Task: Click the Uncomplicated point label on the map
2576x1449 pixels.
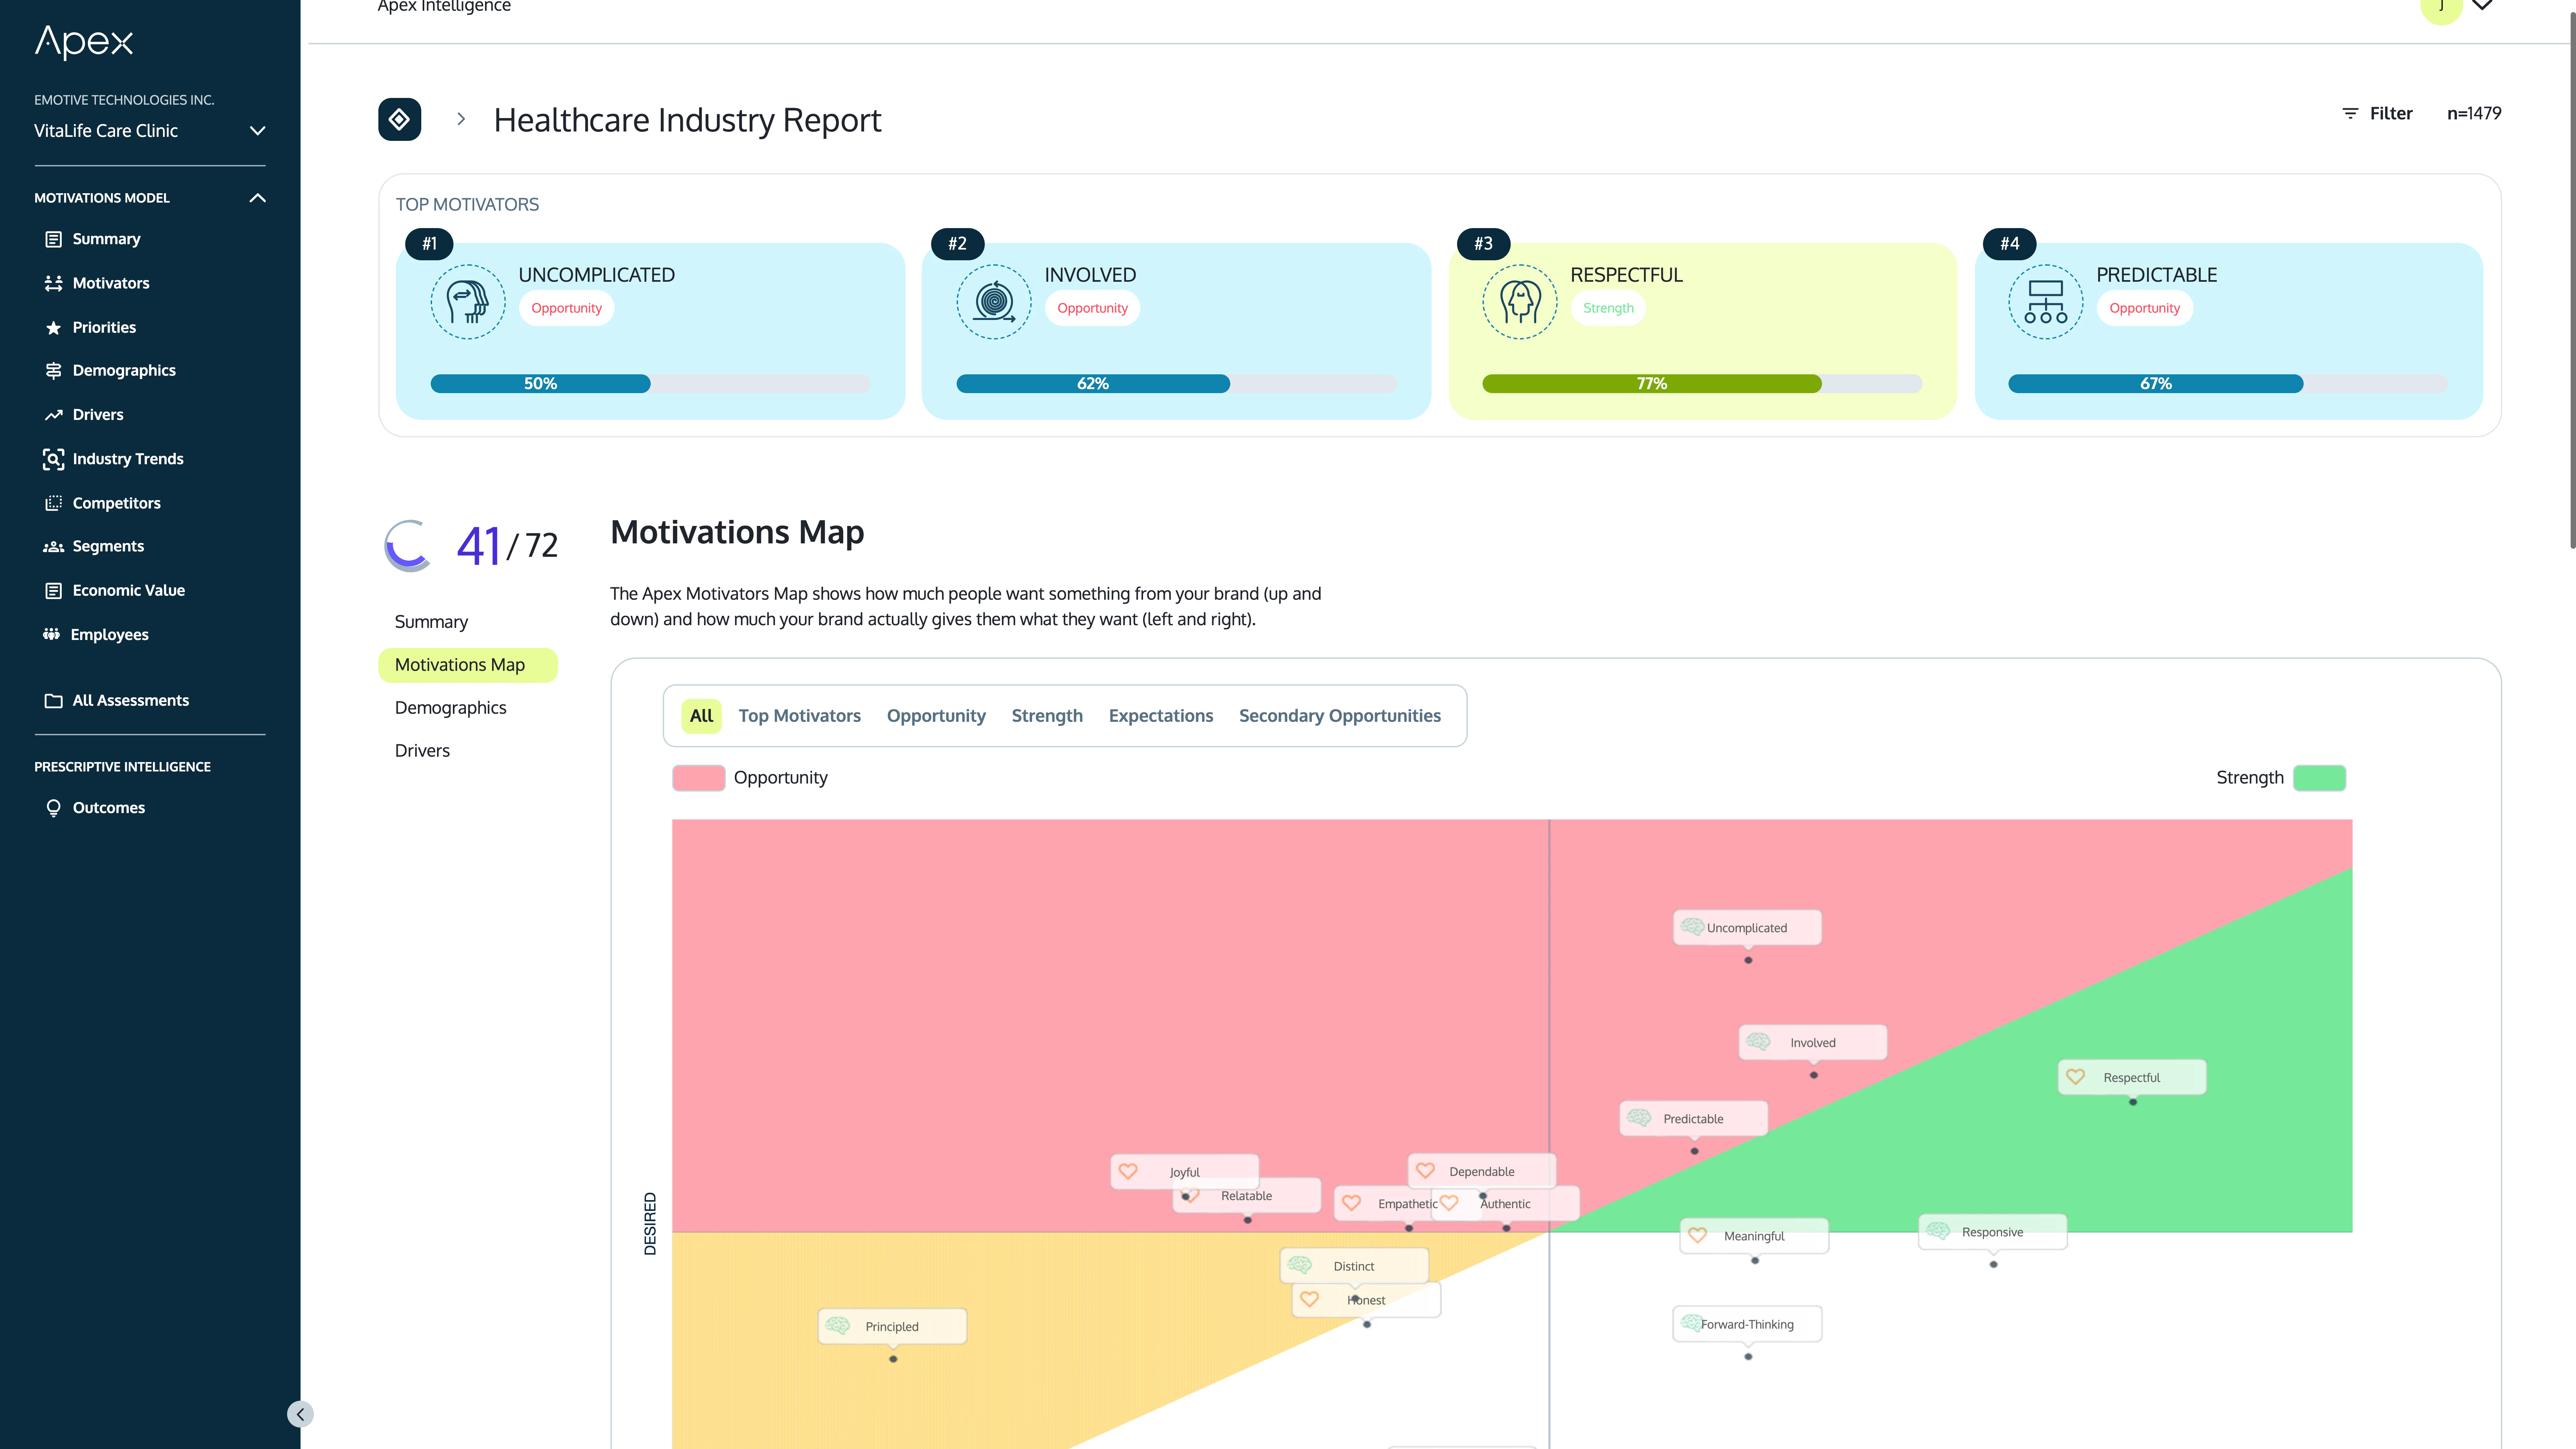Action: click(x=1747, y=928)
